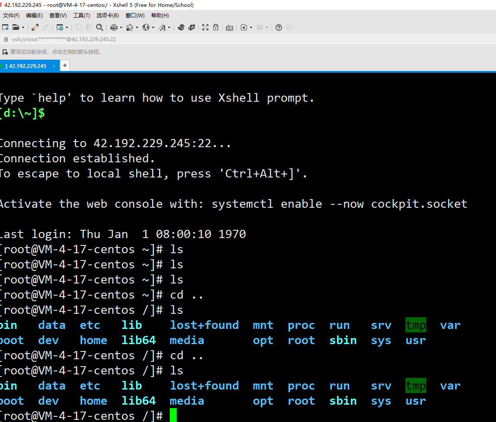Expand the add tab group dropdown arrow
The height and width of the screenshot is (422, 496).
click(251, 28)
